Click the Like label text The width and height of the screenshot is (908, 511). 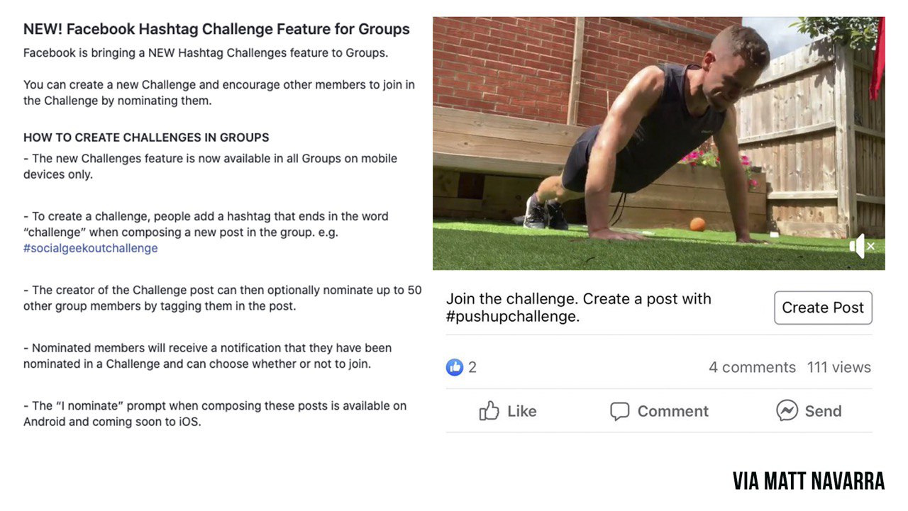522,411
